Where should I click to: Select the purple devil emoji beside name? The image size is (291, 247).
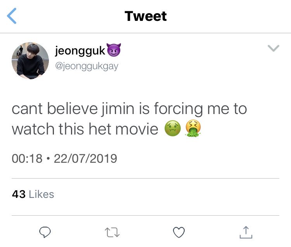(114, 50)
